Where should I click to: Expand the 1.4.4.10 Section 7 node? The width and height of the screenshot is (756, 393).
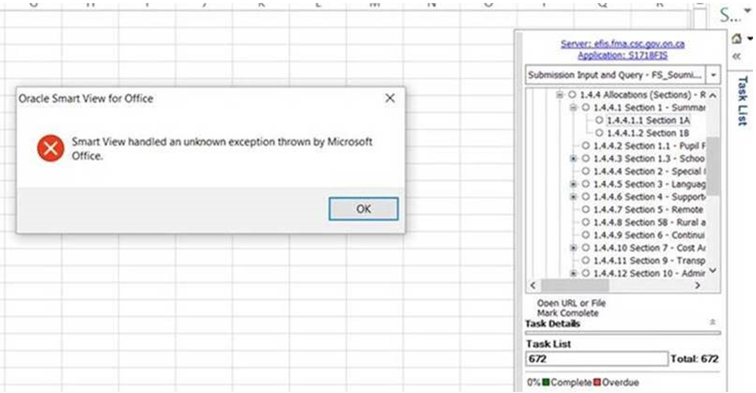(x=573, y=248)
